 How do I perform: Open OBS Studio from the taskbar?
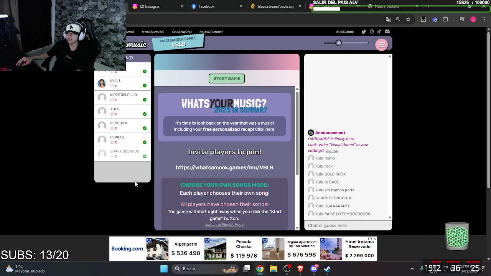(x=287, y=269)
